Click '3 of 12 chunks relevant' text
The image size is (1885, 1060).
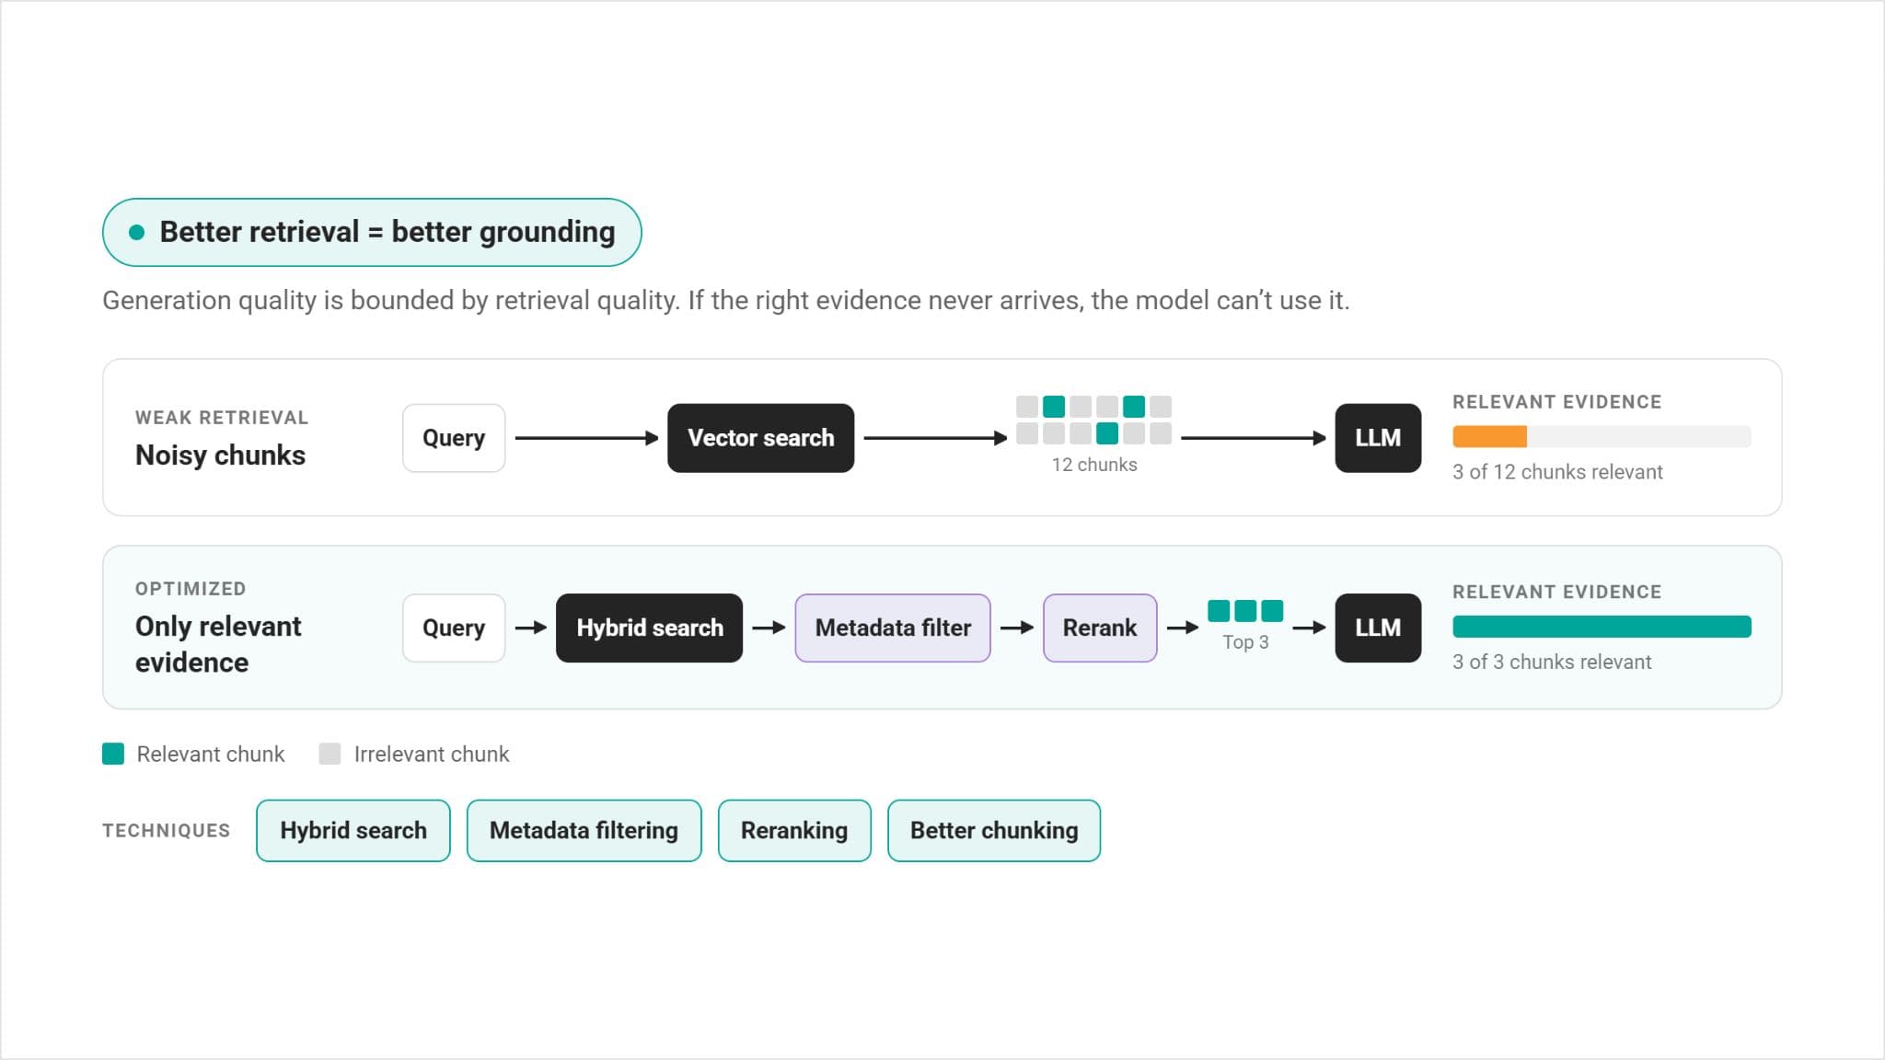(1557, 472)
